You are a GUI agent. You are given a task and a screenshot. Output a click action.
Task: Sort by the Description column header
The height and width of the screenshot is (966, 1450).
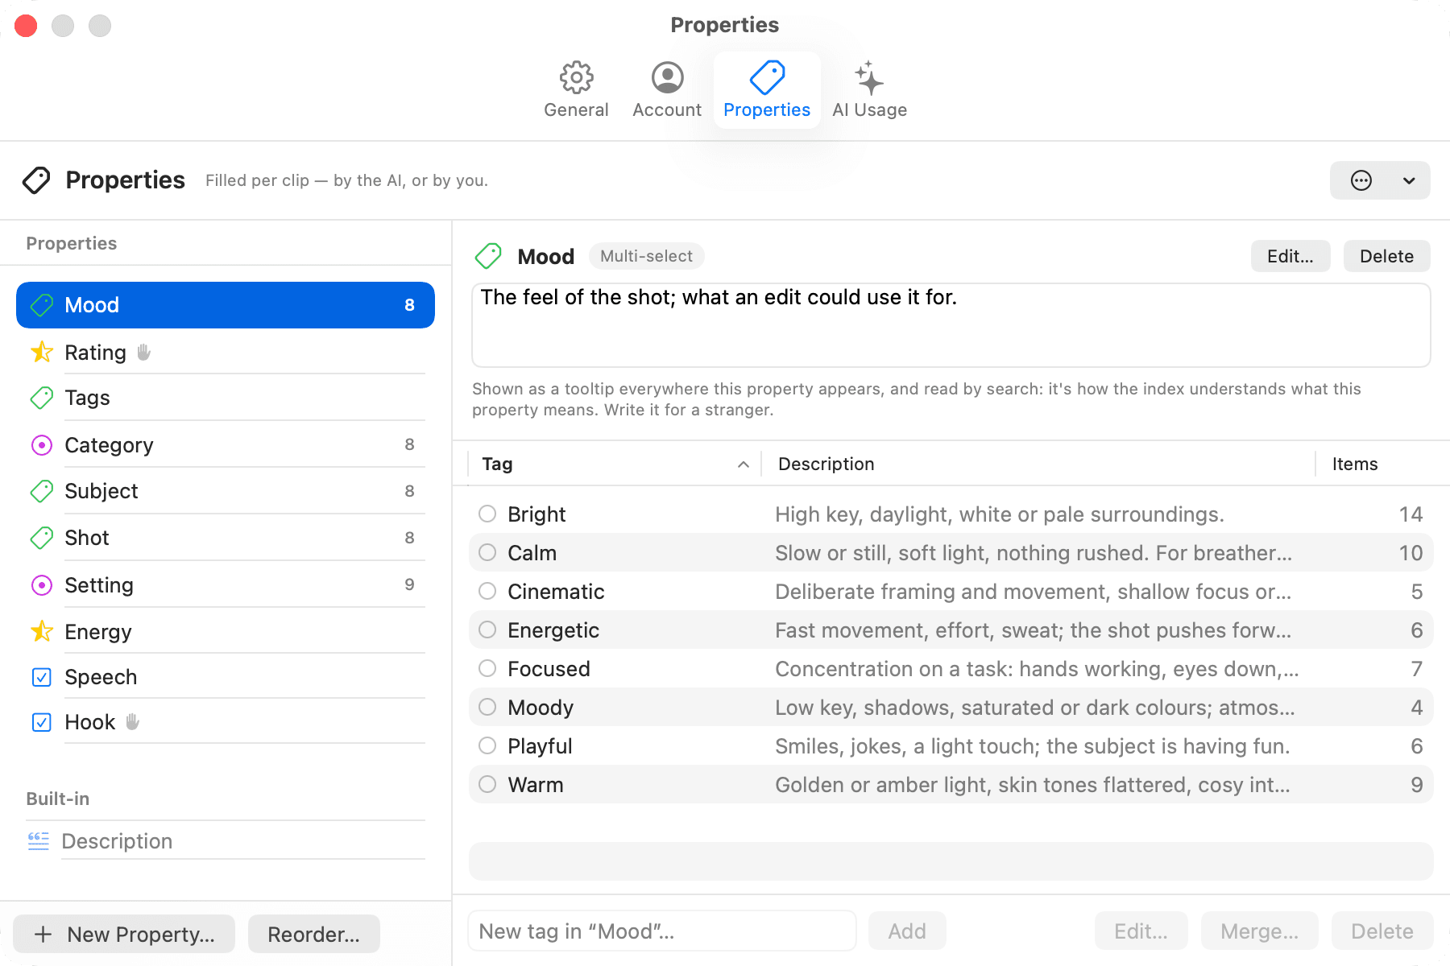click(1038, 464)
